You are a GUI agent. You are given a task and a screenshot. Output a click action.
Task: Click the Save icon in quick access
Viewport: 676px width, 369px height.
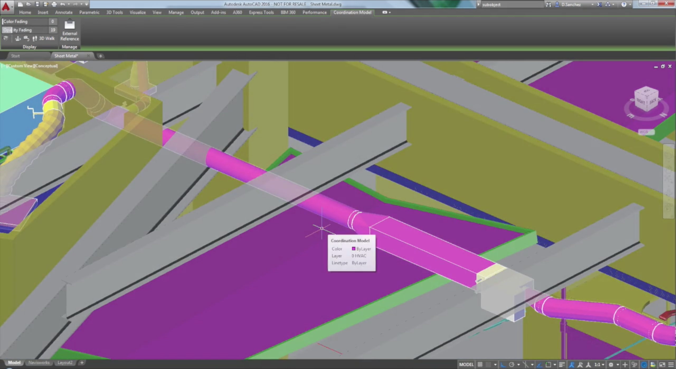click(37, 4)
